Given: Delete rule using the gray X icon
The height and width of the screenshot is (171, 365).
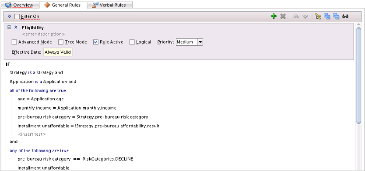Looking at the screenshot, I should point(283,16).
